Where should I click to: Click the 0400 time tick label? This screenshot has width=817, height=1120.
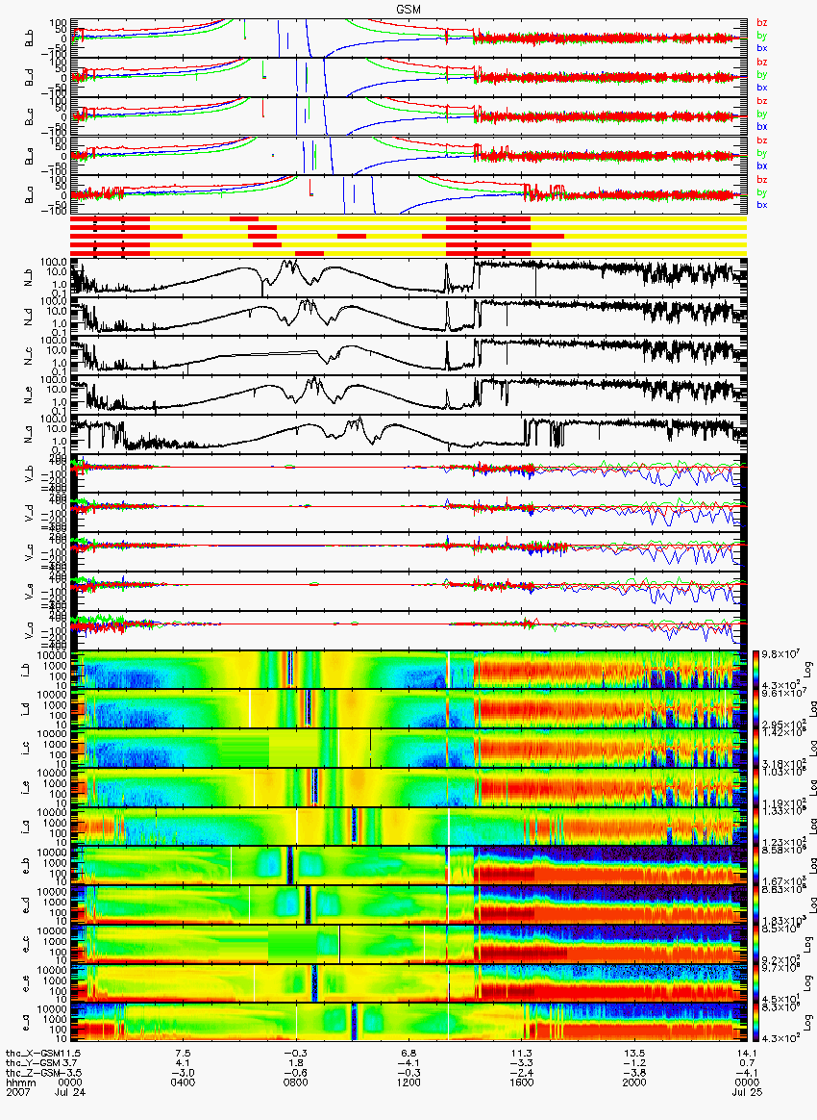(183, 1082)
